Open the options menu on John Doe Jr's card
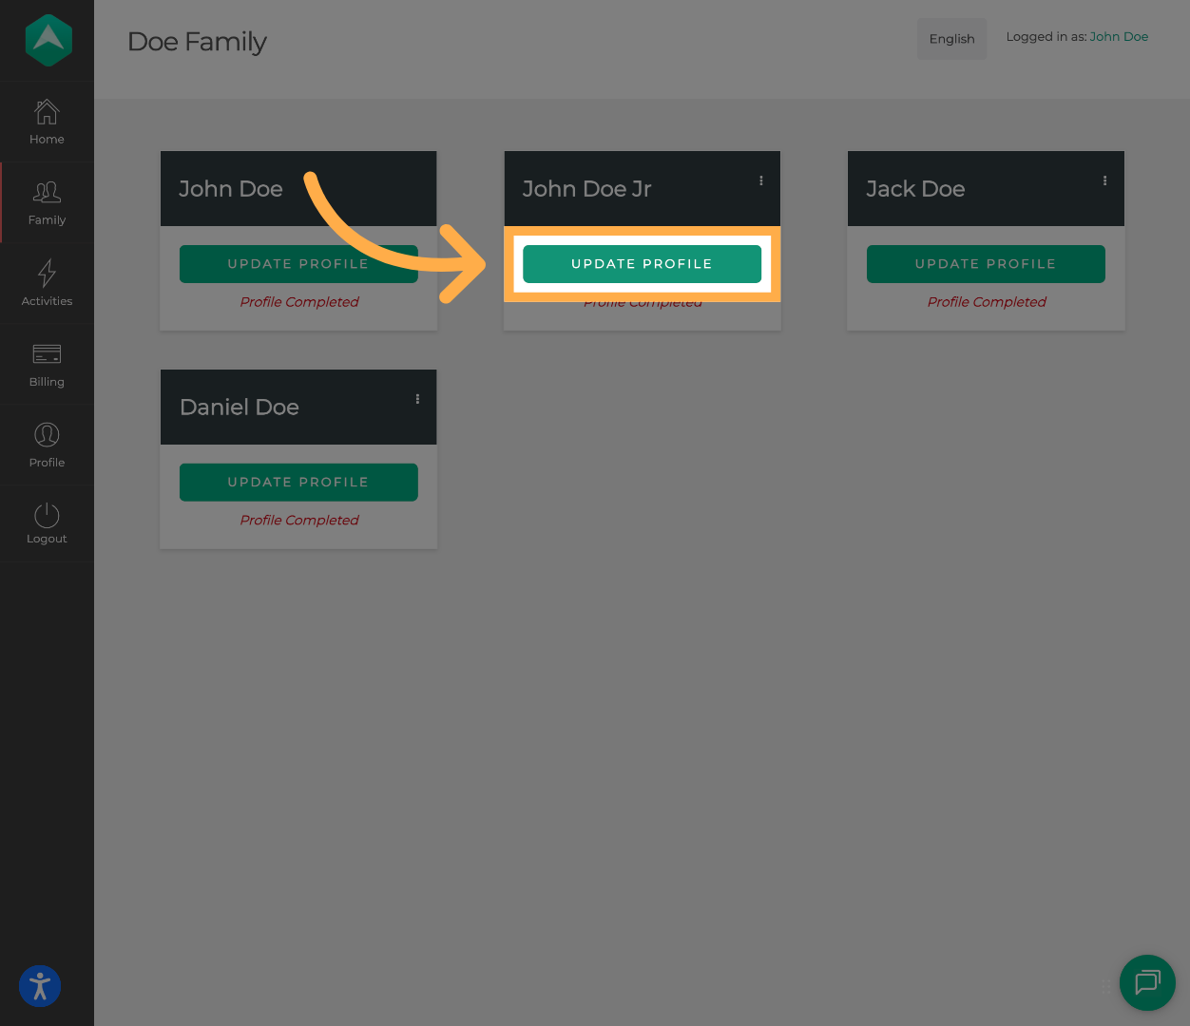 (x=760, y=180)
